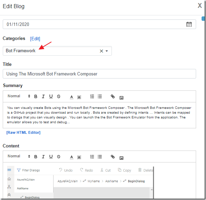This screenshot has width=206, height=200.
Task: Insert bullet list in Content editor
Action: [100, 157]
